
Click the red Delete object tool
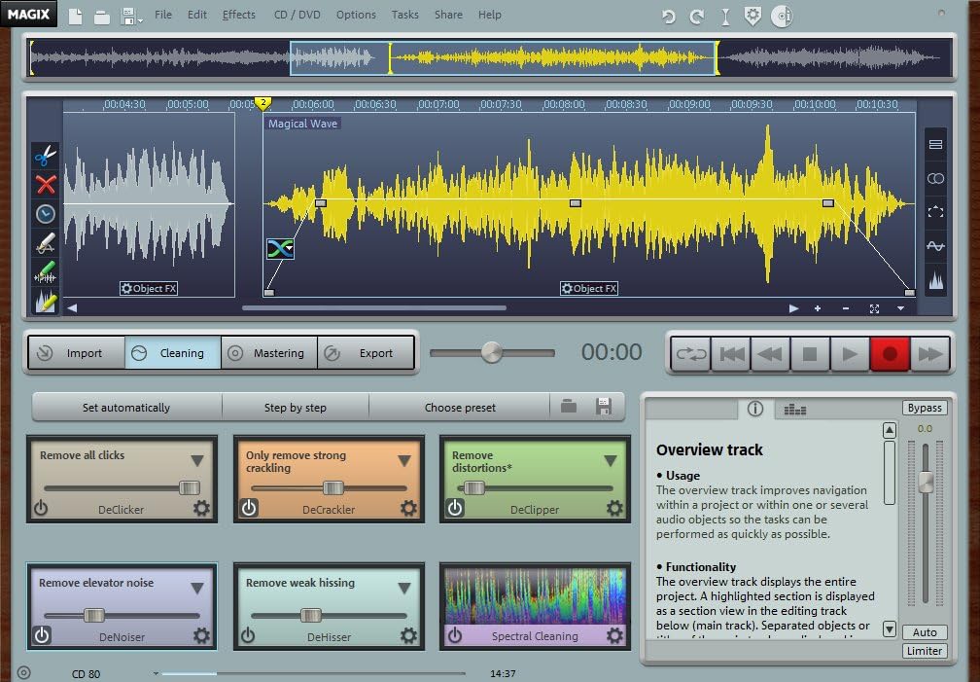click(45, 185)
